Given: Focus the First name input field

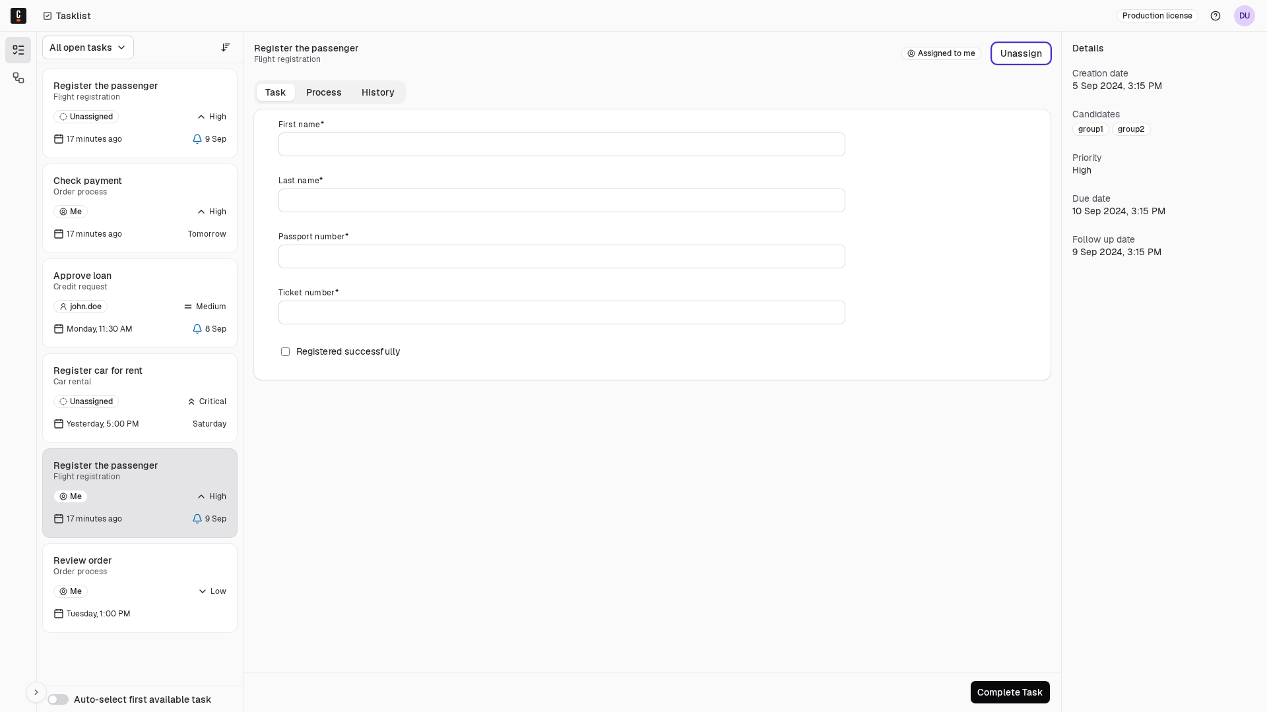Looking at the screenshot, I should click(562, 144).
